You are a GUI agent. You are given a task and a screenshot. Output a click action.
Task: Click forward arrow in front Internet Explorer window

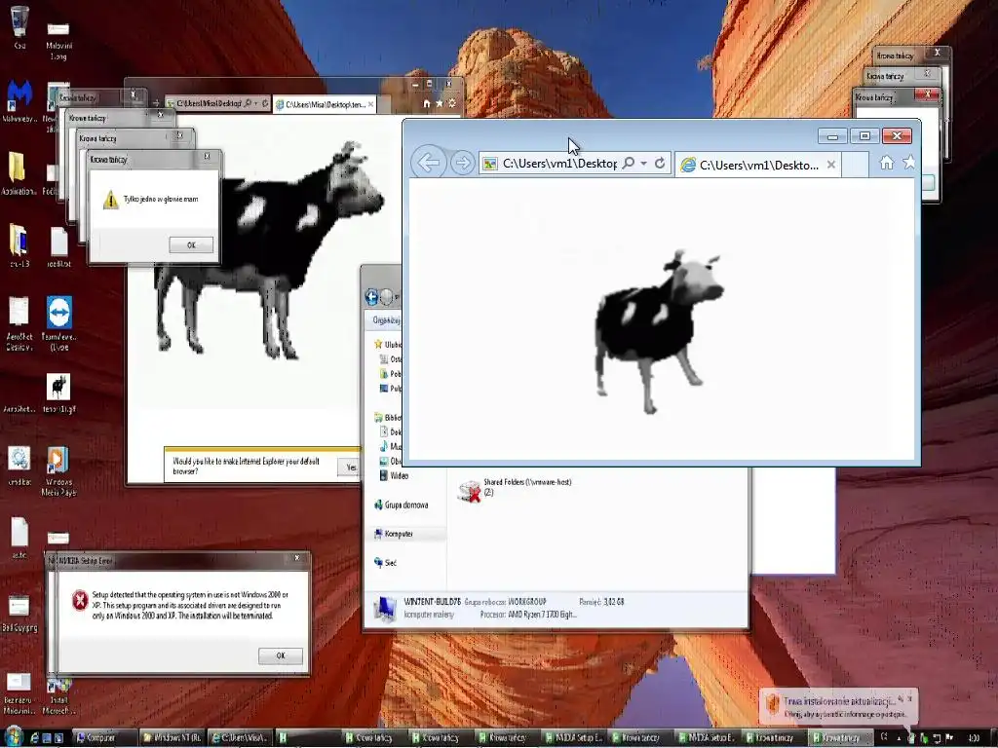pos(462,163)
